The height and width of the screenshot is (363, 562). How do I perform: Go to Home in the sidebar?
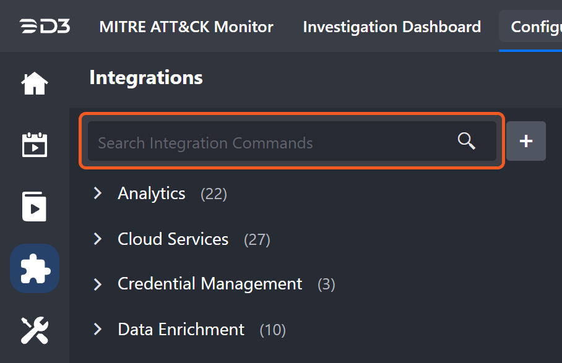click(x=35, y=83)
